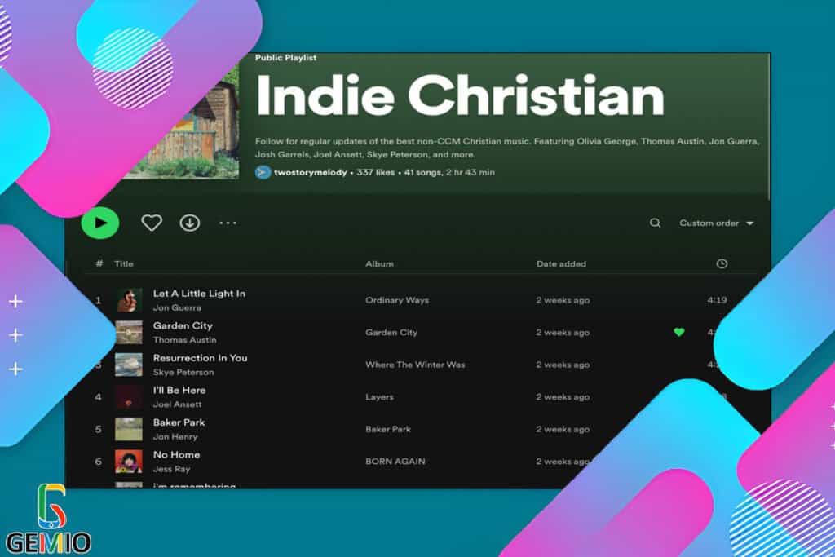
Task: Select song Resurrection In You
Action: tap(201, 358)
